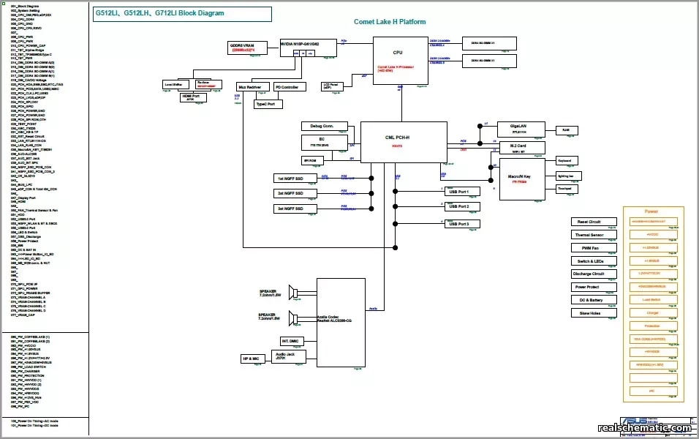Click the GigaLAN RTL8111H block
Image resolution: width=699 pixels, height=439 pixels.
pos(521,128)
